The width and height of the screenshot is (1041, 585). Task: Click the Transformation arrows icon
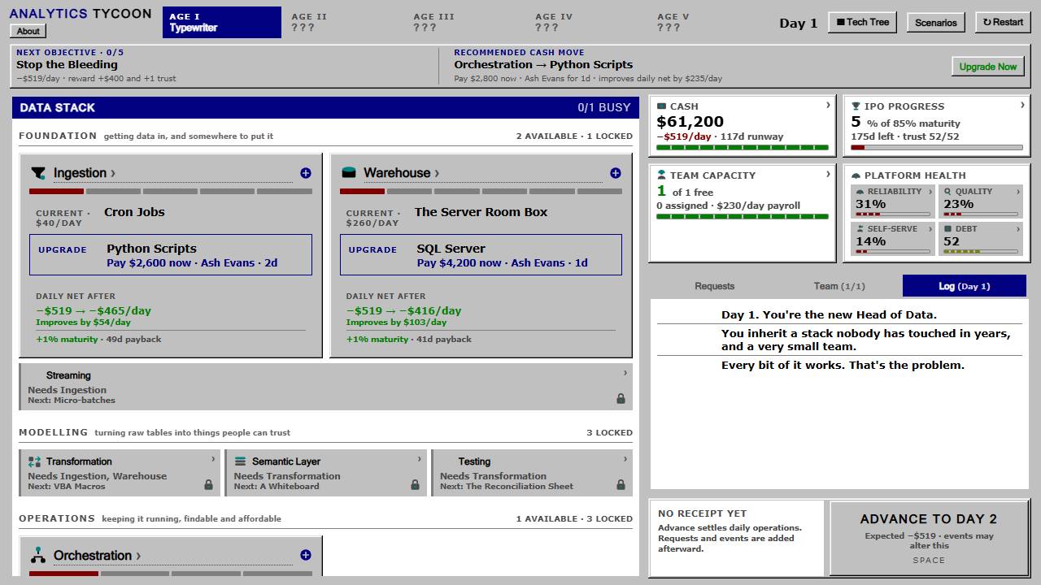34,461
